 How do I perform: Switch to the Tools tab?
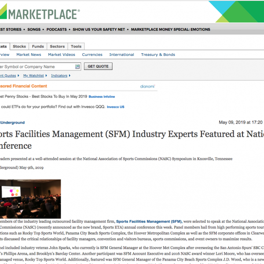pyautogui.click(x=76, y=46)
